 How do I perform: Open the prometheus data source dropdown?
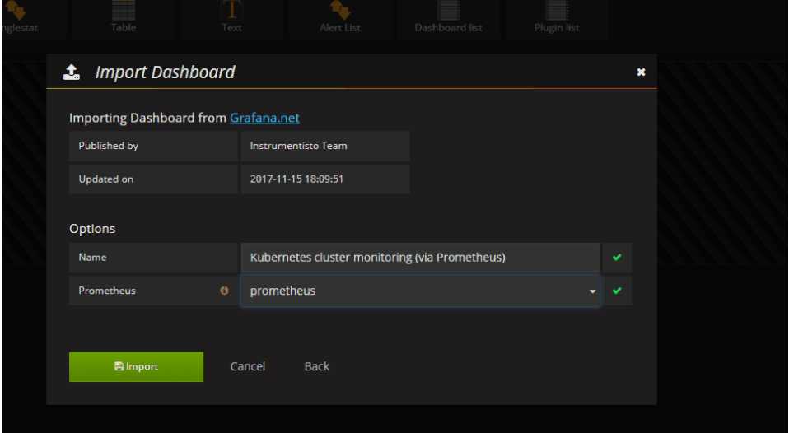pyautogui.click(x=420, y=291)
